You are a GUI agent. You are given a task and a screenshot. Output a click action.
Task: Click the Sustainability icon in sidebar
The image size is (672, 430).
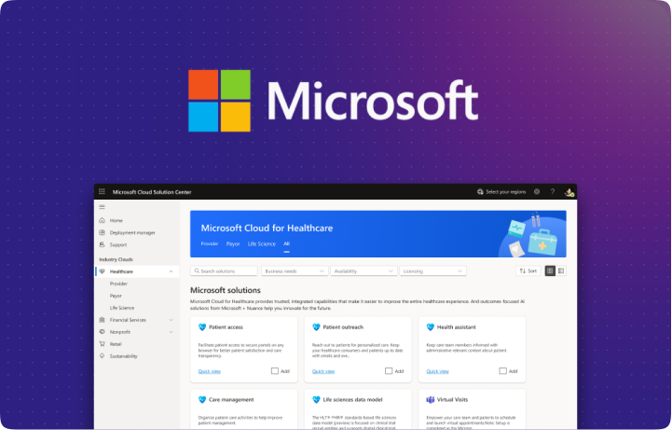coord(102,355)
